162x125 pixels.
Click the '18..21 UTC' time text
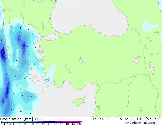tap(134, 119)
